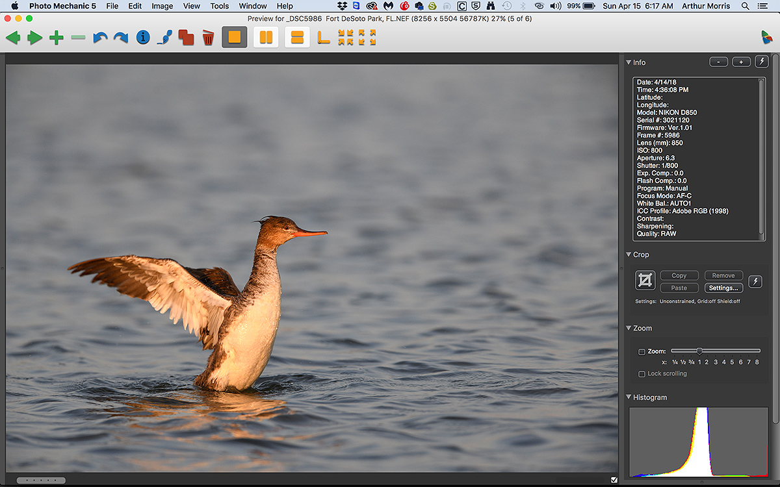The image size is (780, 487).
Task: Activate the orange crop angle tool
Action: pyautogui.click(x=324, y=38)
